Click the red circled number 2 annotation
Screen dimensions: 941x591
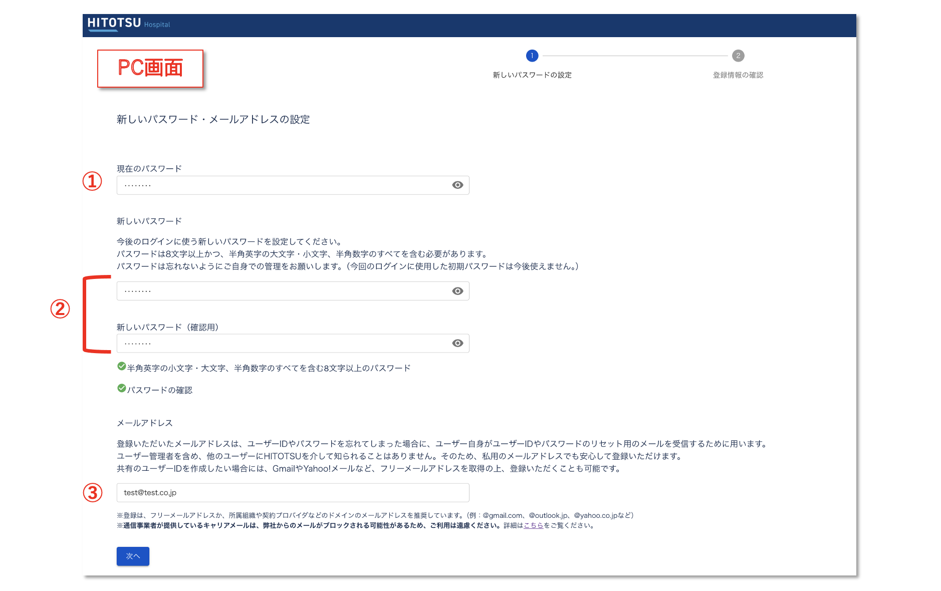60,309
